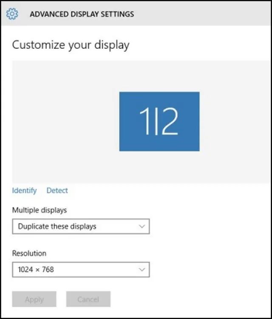Screen dimensions: 272x319
Task: Click the Advanced Display Settings title
Action: 82,14
